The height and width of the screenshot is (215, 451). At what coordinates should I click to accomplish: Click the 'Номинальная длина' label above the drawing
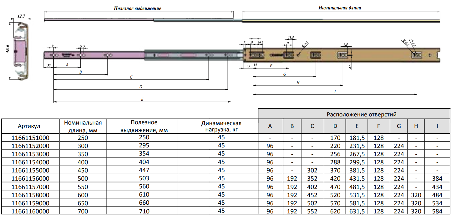tap(340, 8)
